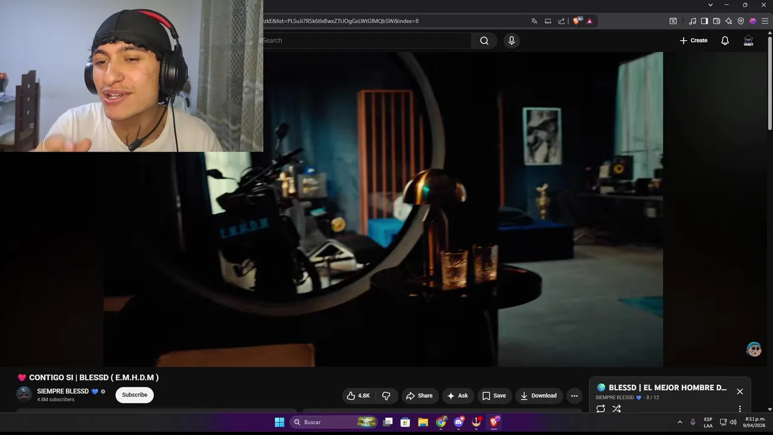Click the video title CONTIGO SI | BLESSD
Image resolution: width=773 pixels, height=435 pixels.
[x=94, y=378]
